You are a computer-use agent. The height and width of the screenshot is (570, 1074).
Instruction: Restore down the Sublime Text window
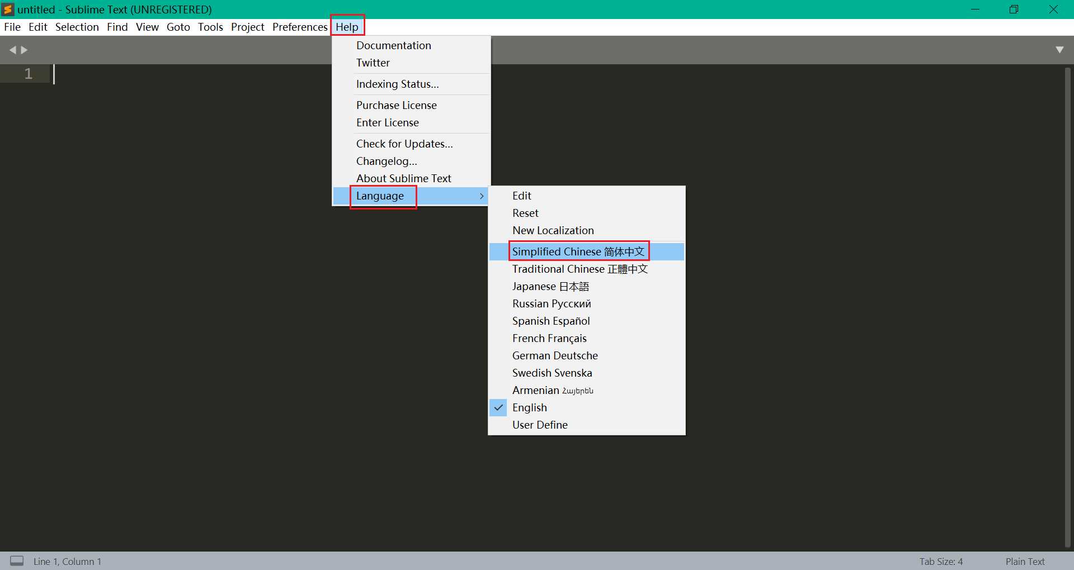click(x=1014, y=9)
